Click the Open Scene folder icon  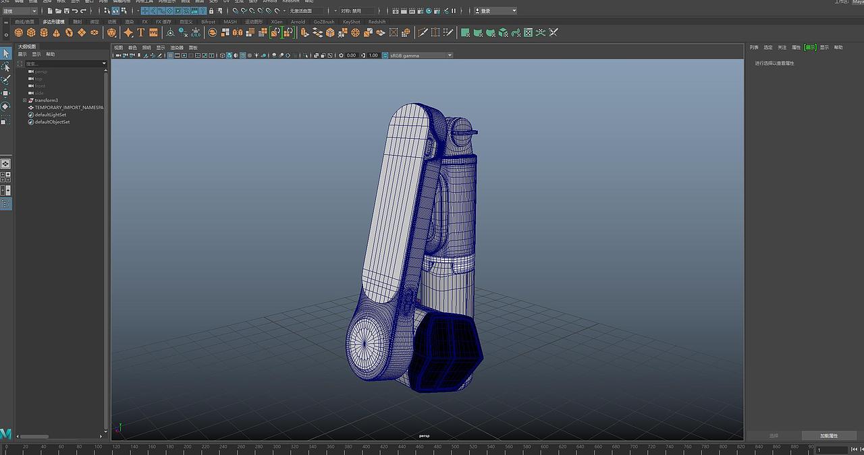coord(59,11)
